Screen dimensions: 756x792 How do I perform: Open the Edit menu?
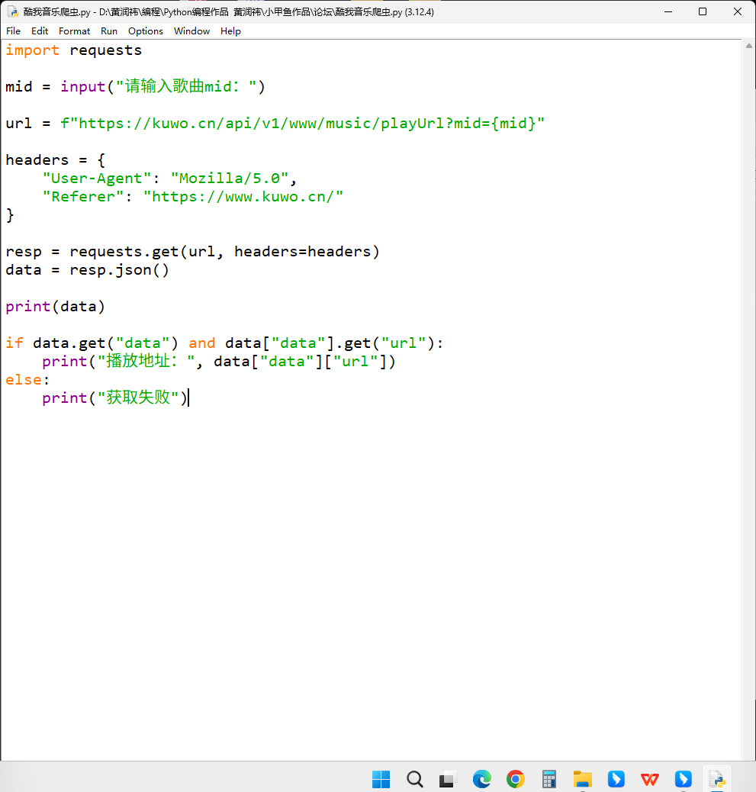(40, 31)
